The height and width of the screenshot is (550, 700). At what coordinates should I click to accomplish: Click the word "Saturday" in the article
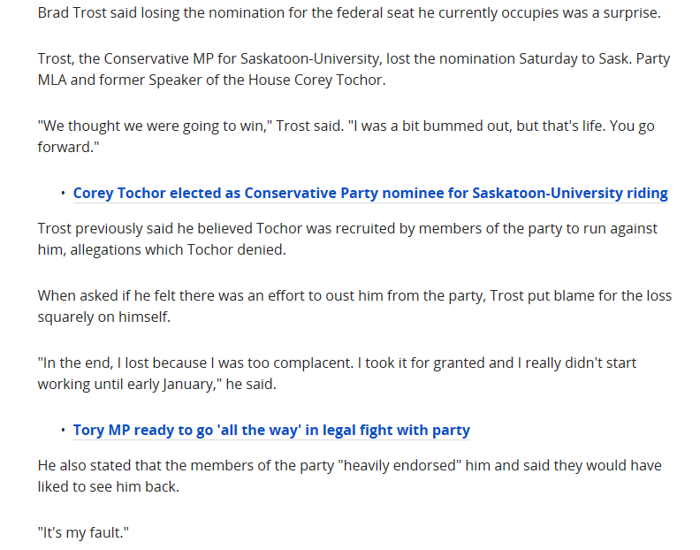[x=499, y=59]
